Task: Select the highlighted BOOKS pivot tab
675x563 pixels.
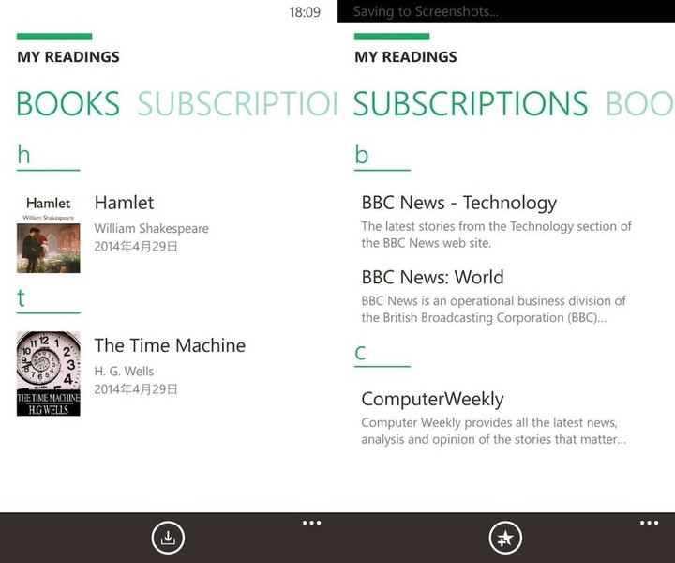Action: click(x=68, y=104)
